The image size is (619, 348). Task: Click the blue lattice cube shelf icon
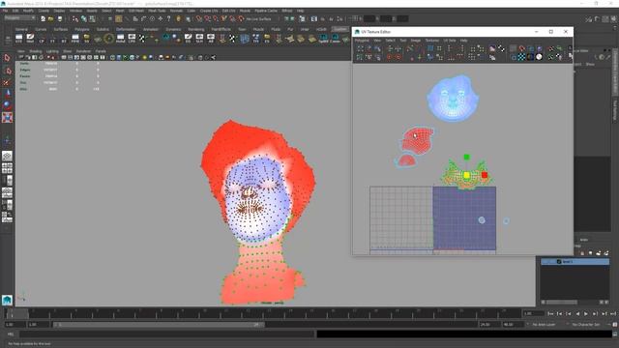click(x=245, y=39)
